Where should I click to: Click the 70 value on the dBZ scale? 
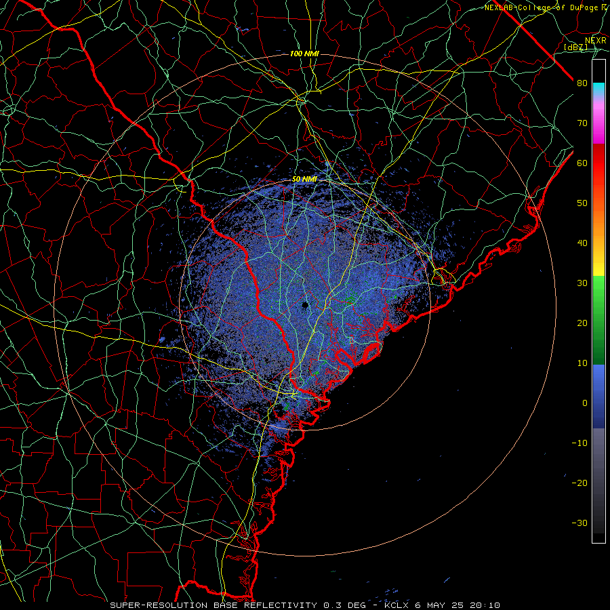pyautogui.click(x=582, y=123)
